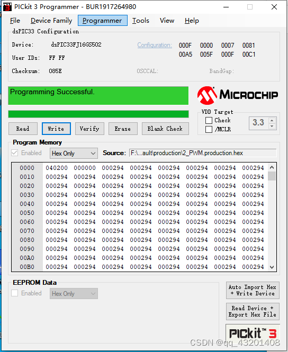
Task: Click configuration word 00A5
Action: [x=185, y=55]
